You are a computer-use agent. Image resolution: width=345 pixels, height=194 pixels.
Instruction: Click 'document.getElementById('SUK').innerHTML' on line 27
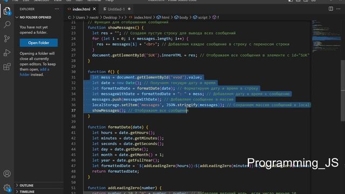pyautogui.click(x=137, y=55)
